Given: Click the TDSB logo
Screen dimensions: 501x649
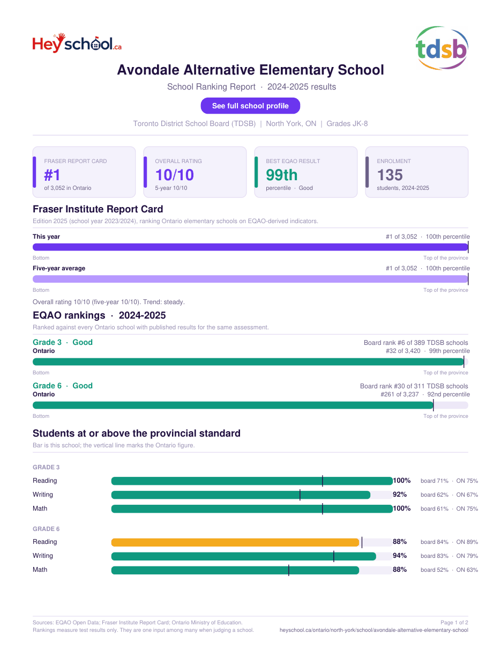Looking at the screenshot, I should coord(442,48).
